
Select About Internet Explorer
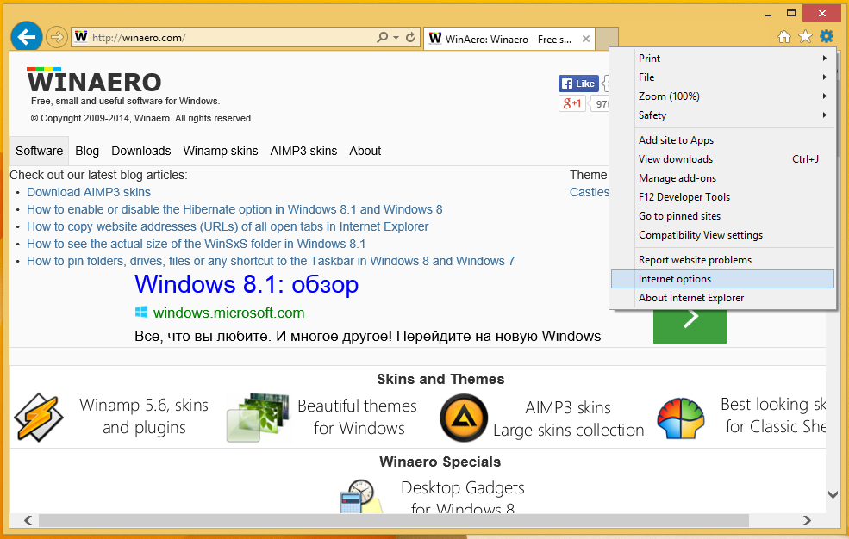pos(723,297)
